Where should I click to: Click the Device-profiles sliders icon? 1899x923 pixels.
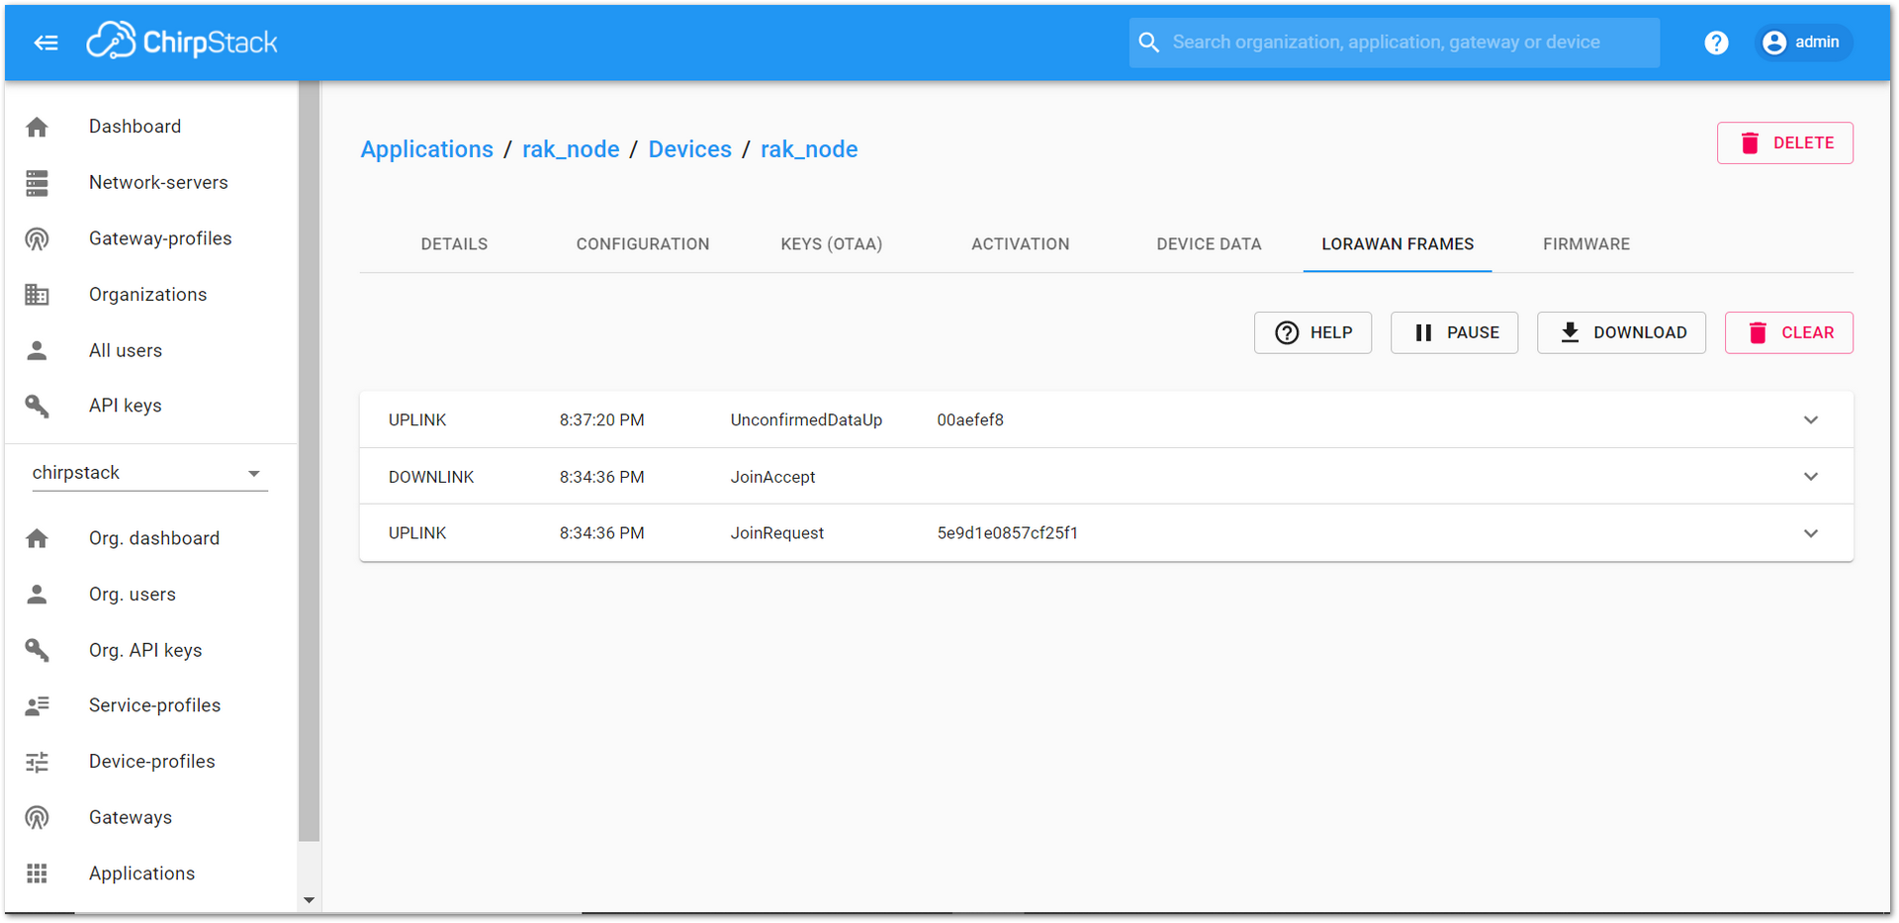pos(37,762)
